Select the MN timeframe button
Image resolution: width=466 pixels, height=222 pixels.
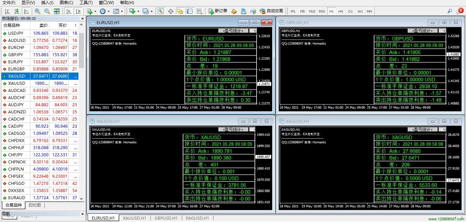[369, 11]
